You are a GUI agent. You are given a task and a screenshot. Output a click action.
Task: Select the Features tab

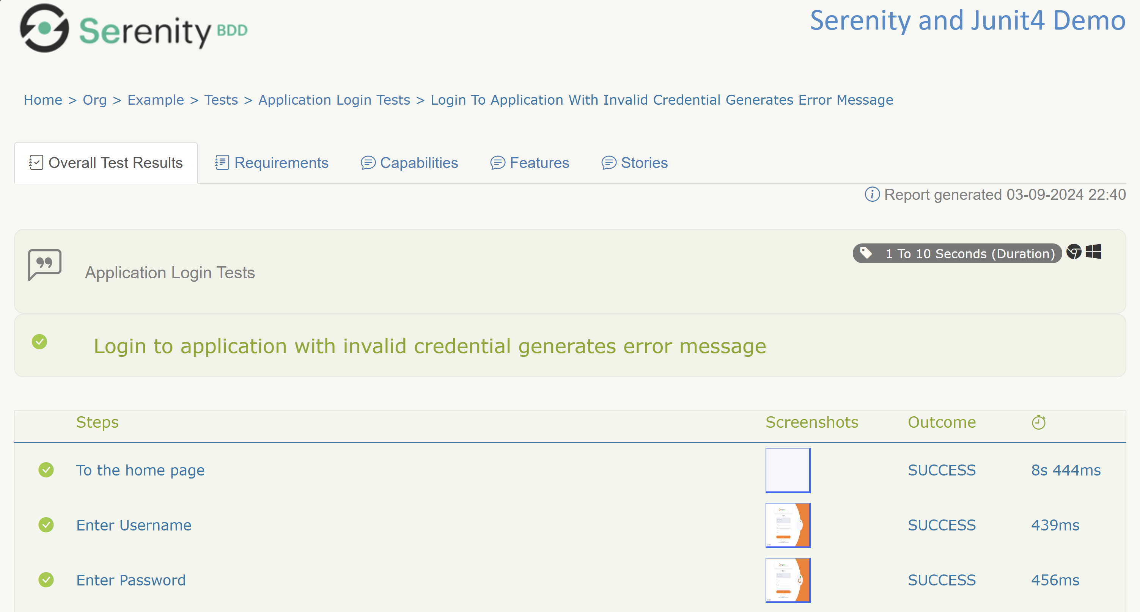tap(539, 163)
